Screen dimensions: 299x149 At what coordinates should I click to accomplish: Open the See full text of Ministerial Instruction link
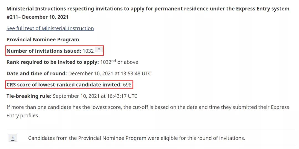(x=50, y=29)
